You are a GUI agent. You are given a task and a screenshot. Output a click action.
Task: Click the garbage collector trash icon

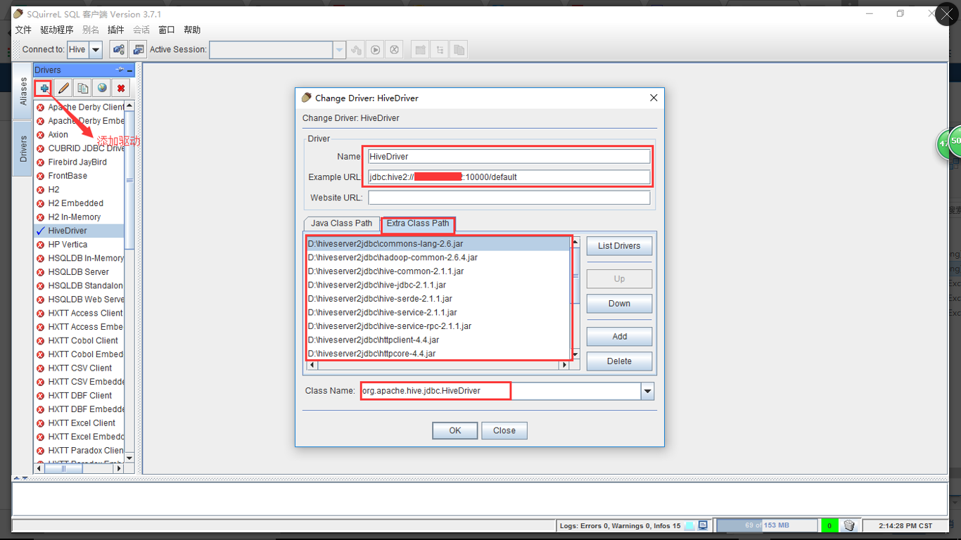[849, 525]
